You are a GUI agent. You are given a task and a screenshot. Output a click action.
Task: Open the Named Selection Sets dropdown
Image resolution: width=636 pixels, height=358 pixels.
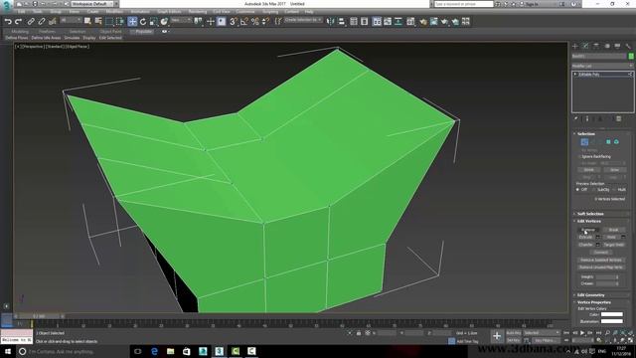pyautogui.click(x=303, y=20)
